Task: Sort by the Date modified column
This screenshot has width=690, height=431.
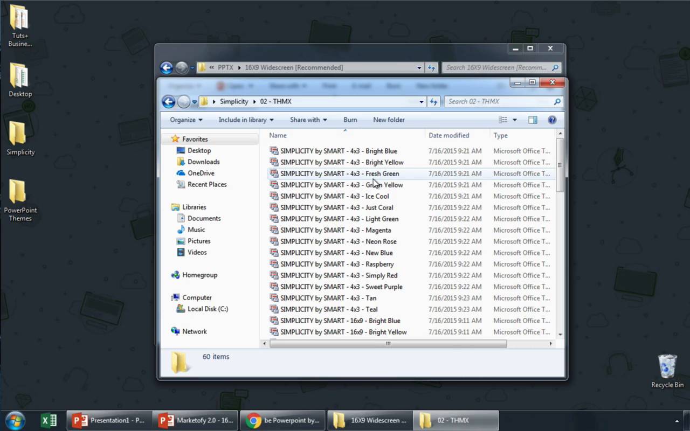Action: click(458, 135)
